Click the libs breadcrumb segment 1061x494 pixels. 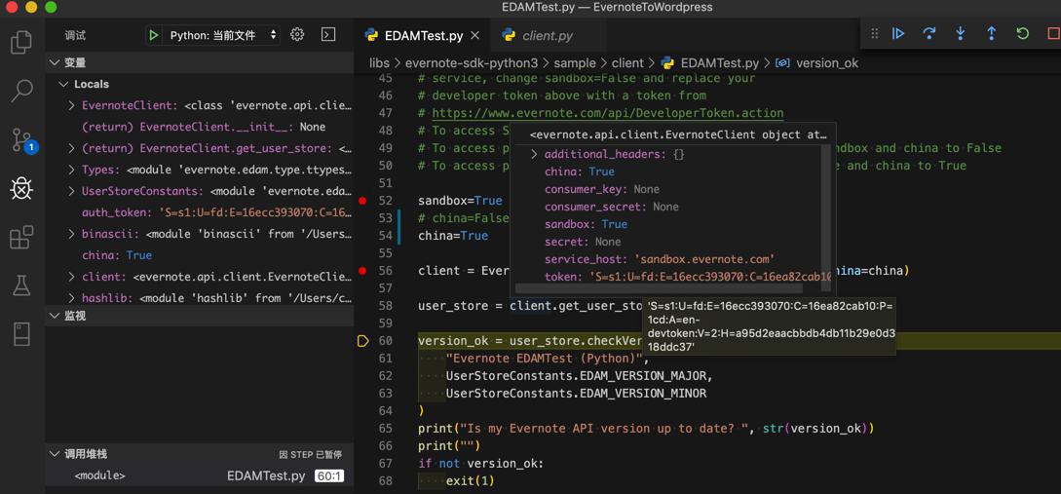pyautogui.click(x=379, y=63)
